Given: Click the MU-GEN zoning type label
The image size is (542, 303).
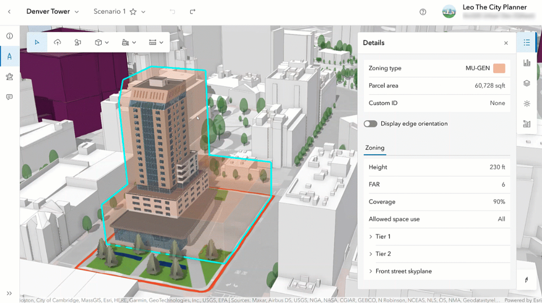Looking at the screenshot, I should [478, 69].
